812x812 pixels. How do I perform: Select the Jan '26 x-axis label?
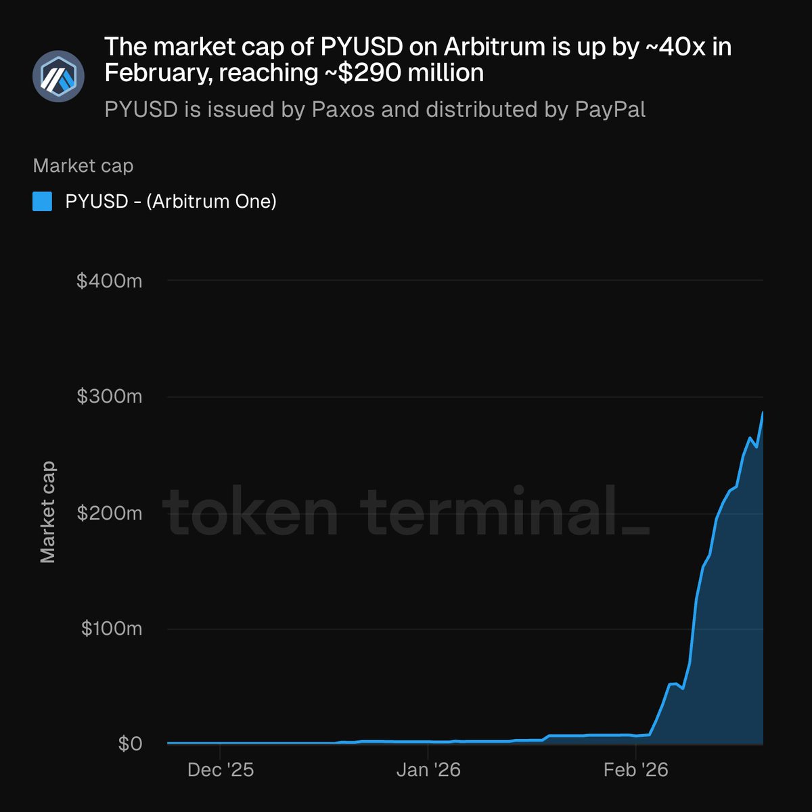428,770
